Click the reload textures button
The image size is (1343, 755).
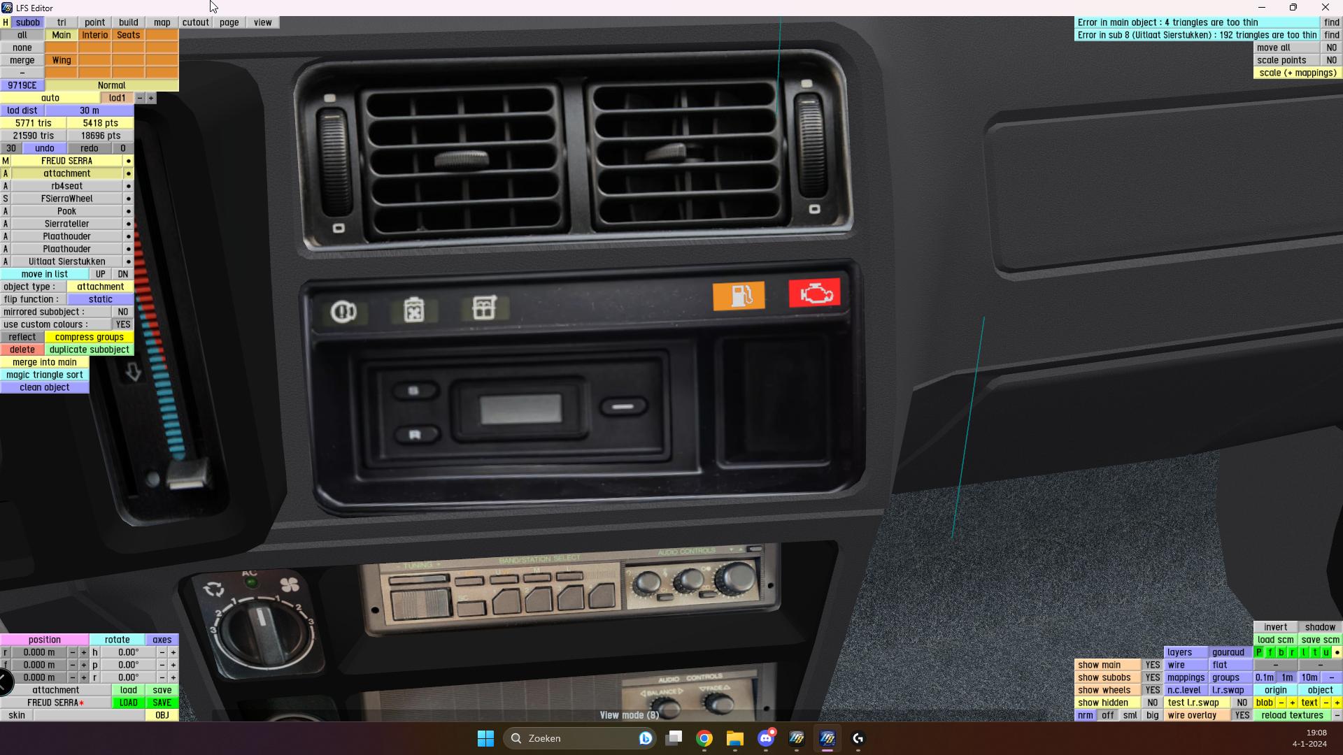[1292, 715]
